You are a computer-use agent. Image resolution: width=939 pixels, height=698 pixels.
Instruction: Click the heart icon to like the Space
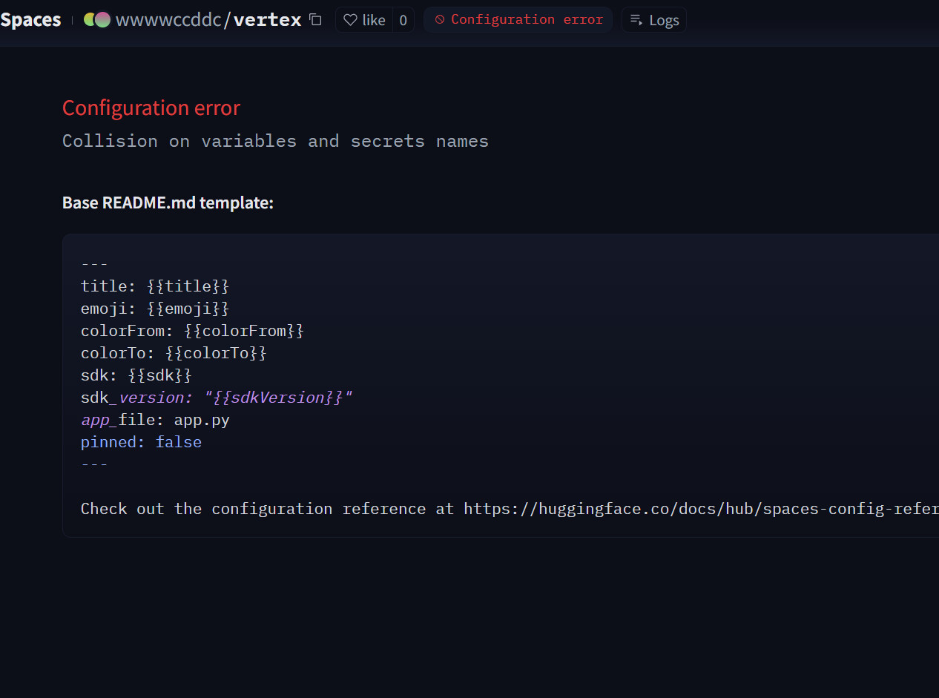coord(351,20)
